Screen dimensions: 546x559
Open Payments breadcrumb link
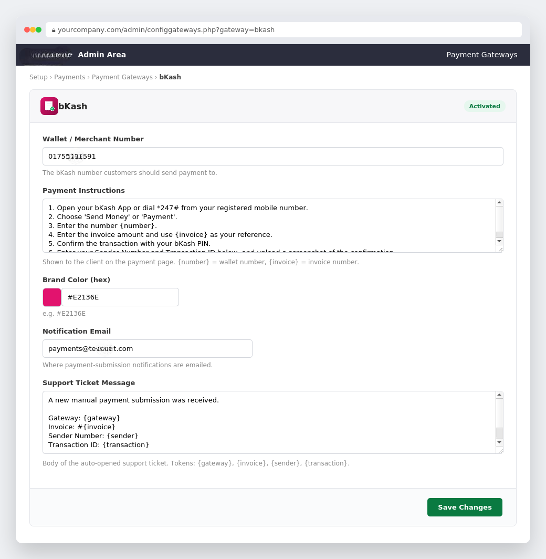click(x=70, y=77)
